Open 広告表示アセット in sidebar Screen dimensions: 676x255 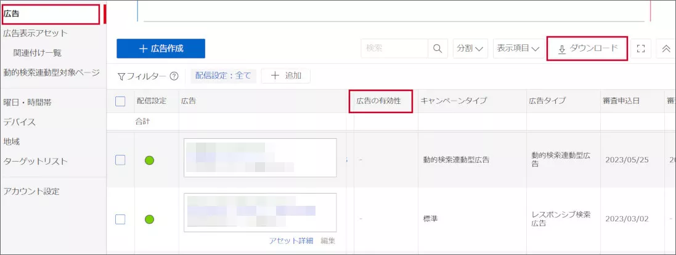(x=35, y=33)
